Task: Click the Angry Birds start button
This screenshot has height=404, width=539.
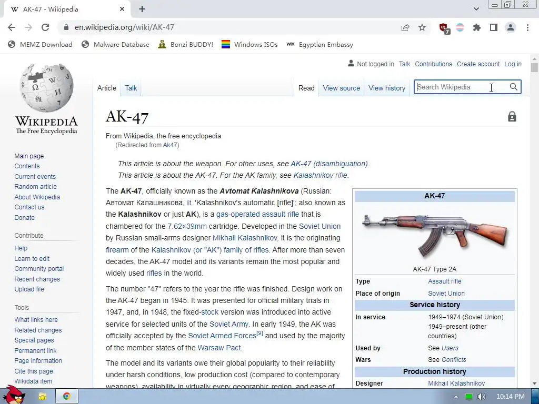Action: coord(14,395)
